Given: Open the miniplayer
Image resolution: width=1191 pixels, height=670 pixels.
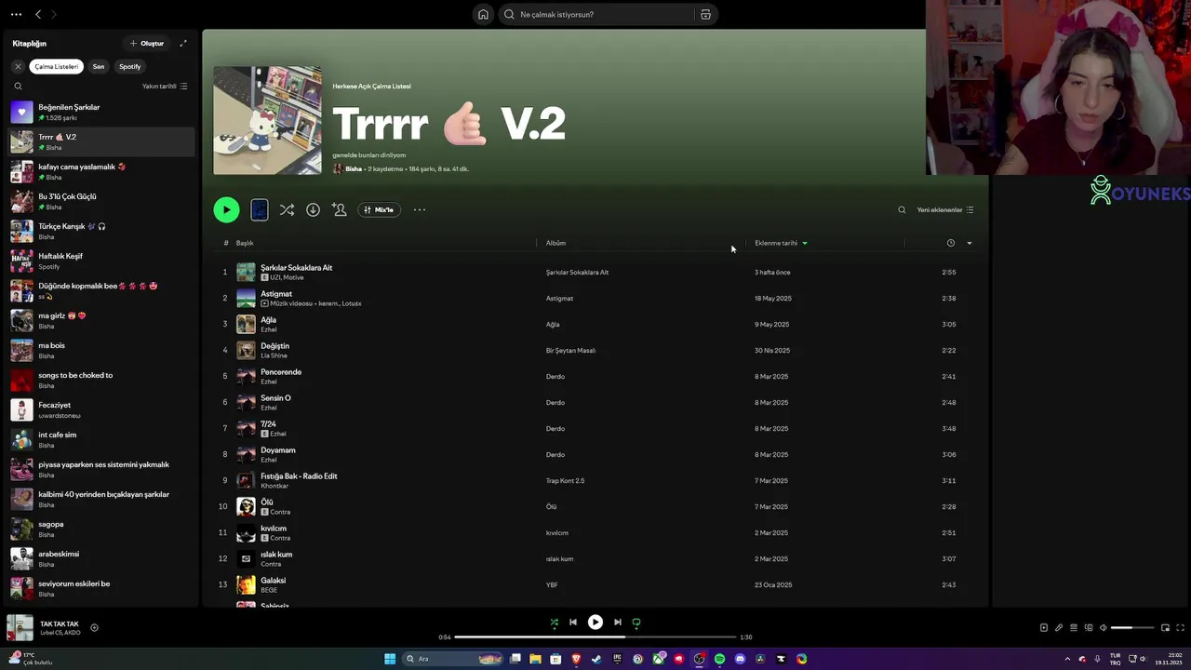Looking at the screenshot, I should (x=1165, y=627).
